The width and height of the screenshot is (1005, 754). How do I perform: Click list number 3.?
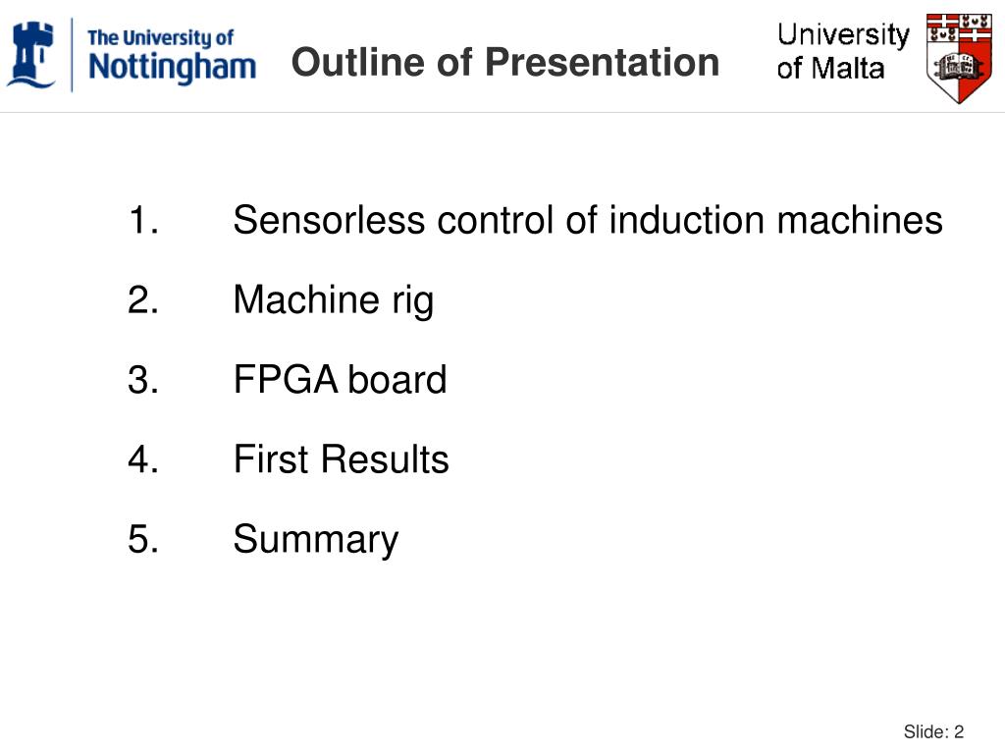point(143,379)
